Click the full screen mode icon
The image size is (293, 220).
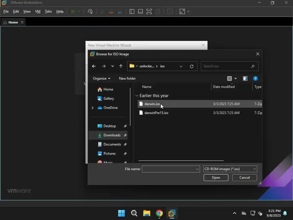pyautogui.click(x=149, y=11)
